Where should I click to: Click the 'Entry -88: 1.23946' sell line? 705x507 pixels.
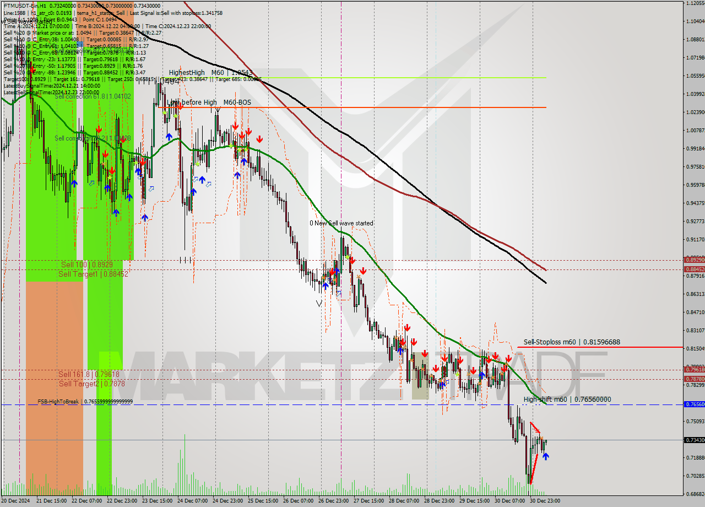click(74, 72)
